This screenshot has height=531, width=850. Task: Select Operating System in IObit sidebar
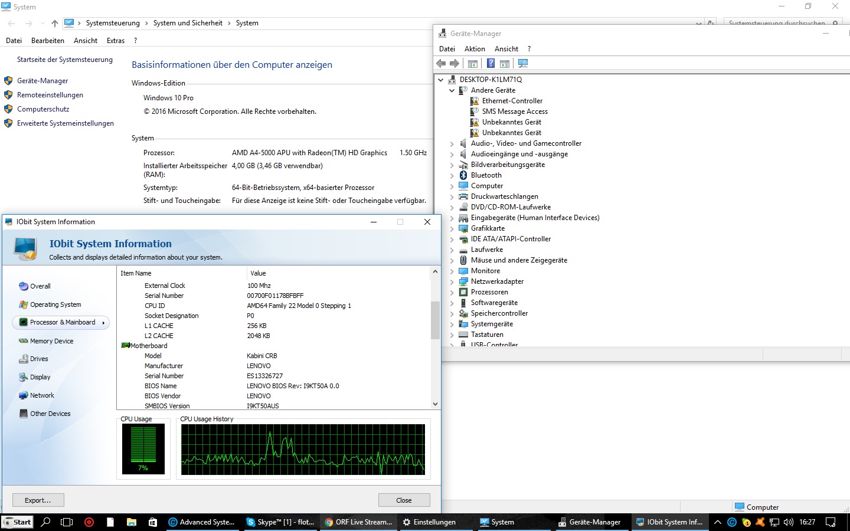pyautogui.click(x=55, y=304)
